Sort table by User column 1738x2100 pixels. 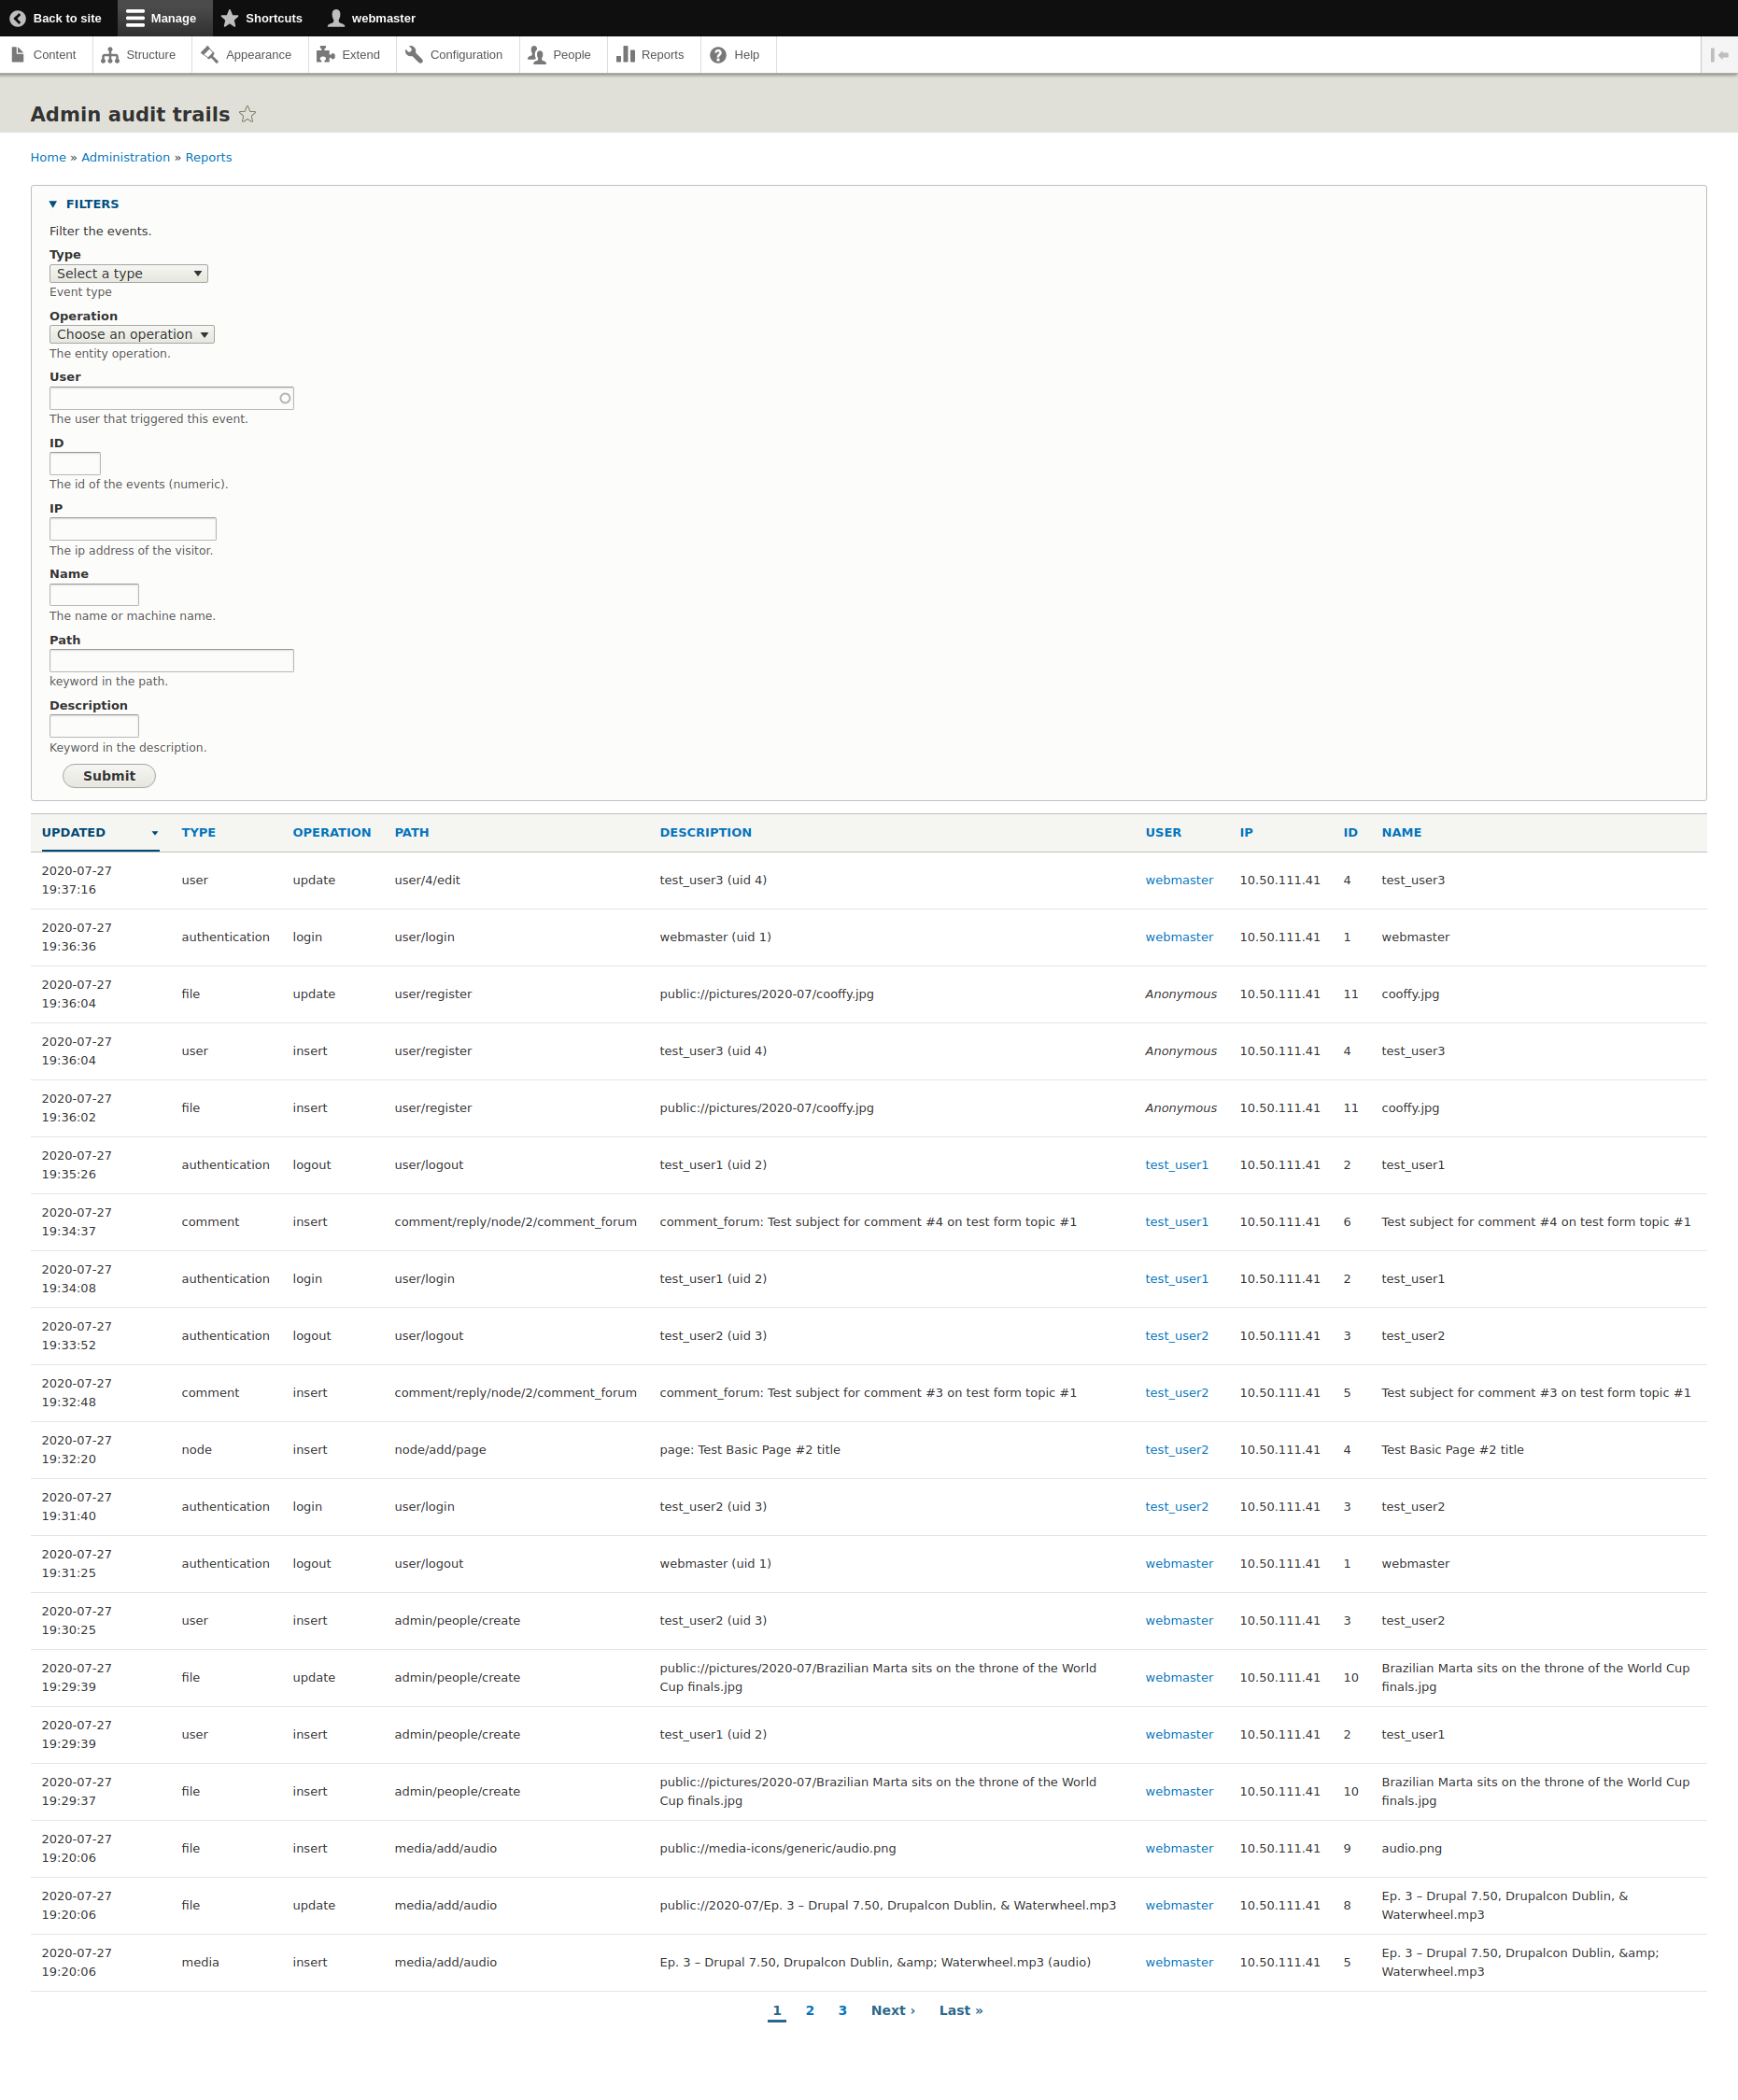point(1164,832)
